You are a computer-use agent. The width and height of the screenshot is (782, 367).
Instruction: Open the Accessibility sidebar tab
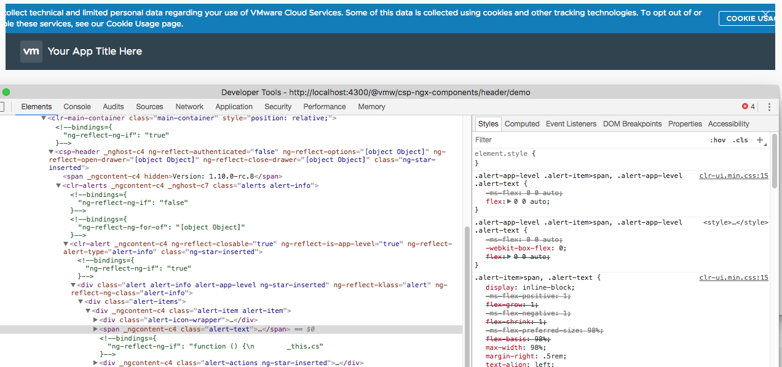coord(729,124)
